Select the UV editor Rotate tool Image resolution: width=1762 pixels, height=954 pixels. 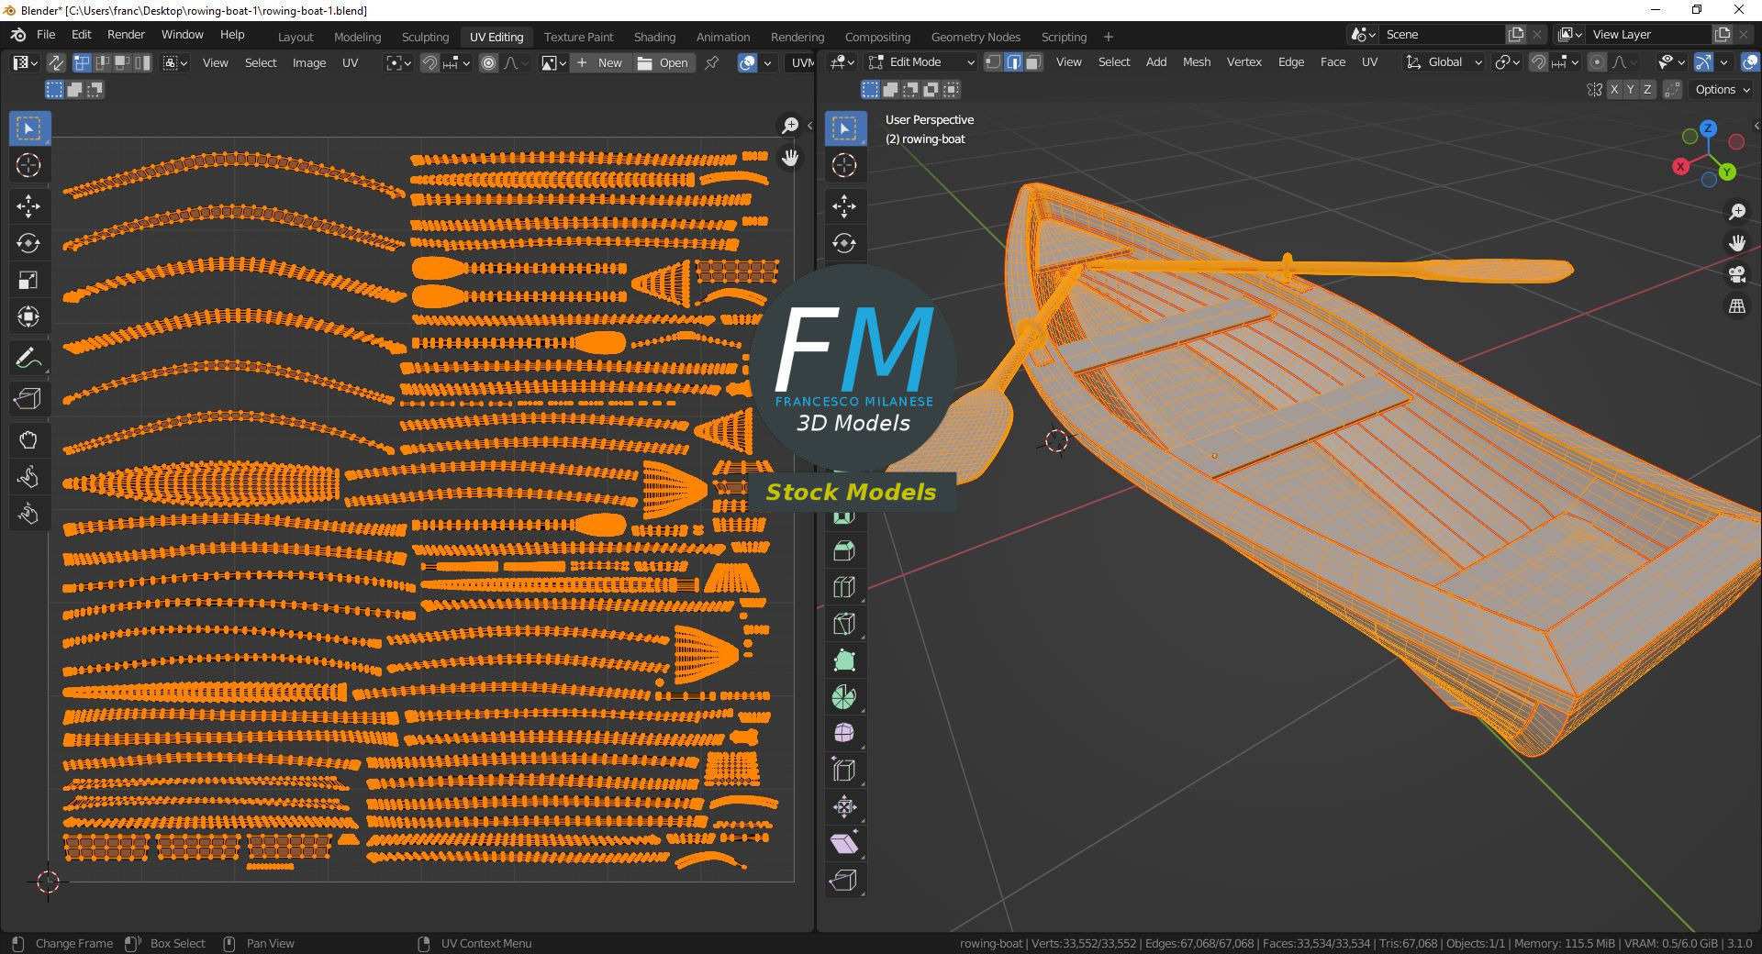[29, 243]
